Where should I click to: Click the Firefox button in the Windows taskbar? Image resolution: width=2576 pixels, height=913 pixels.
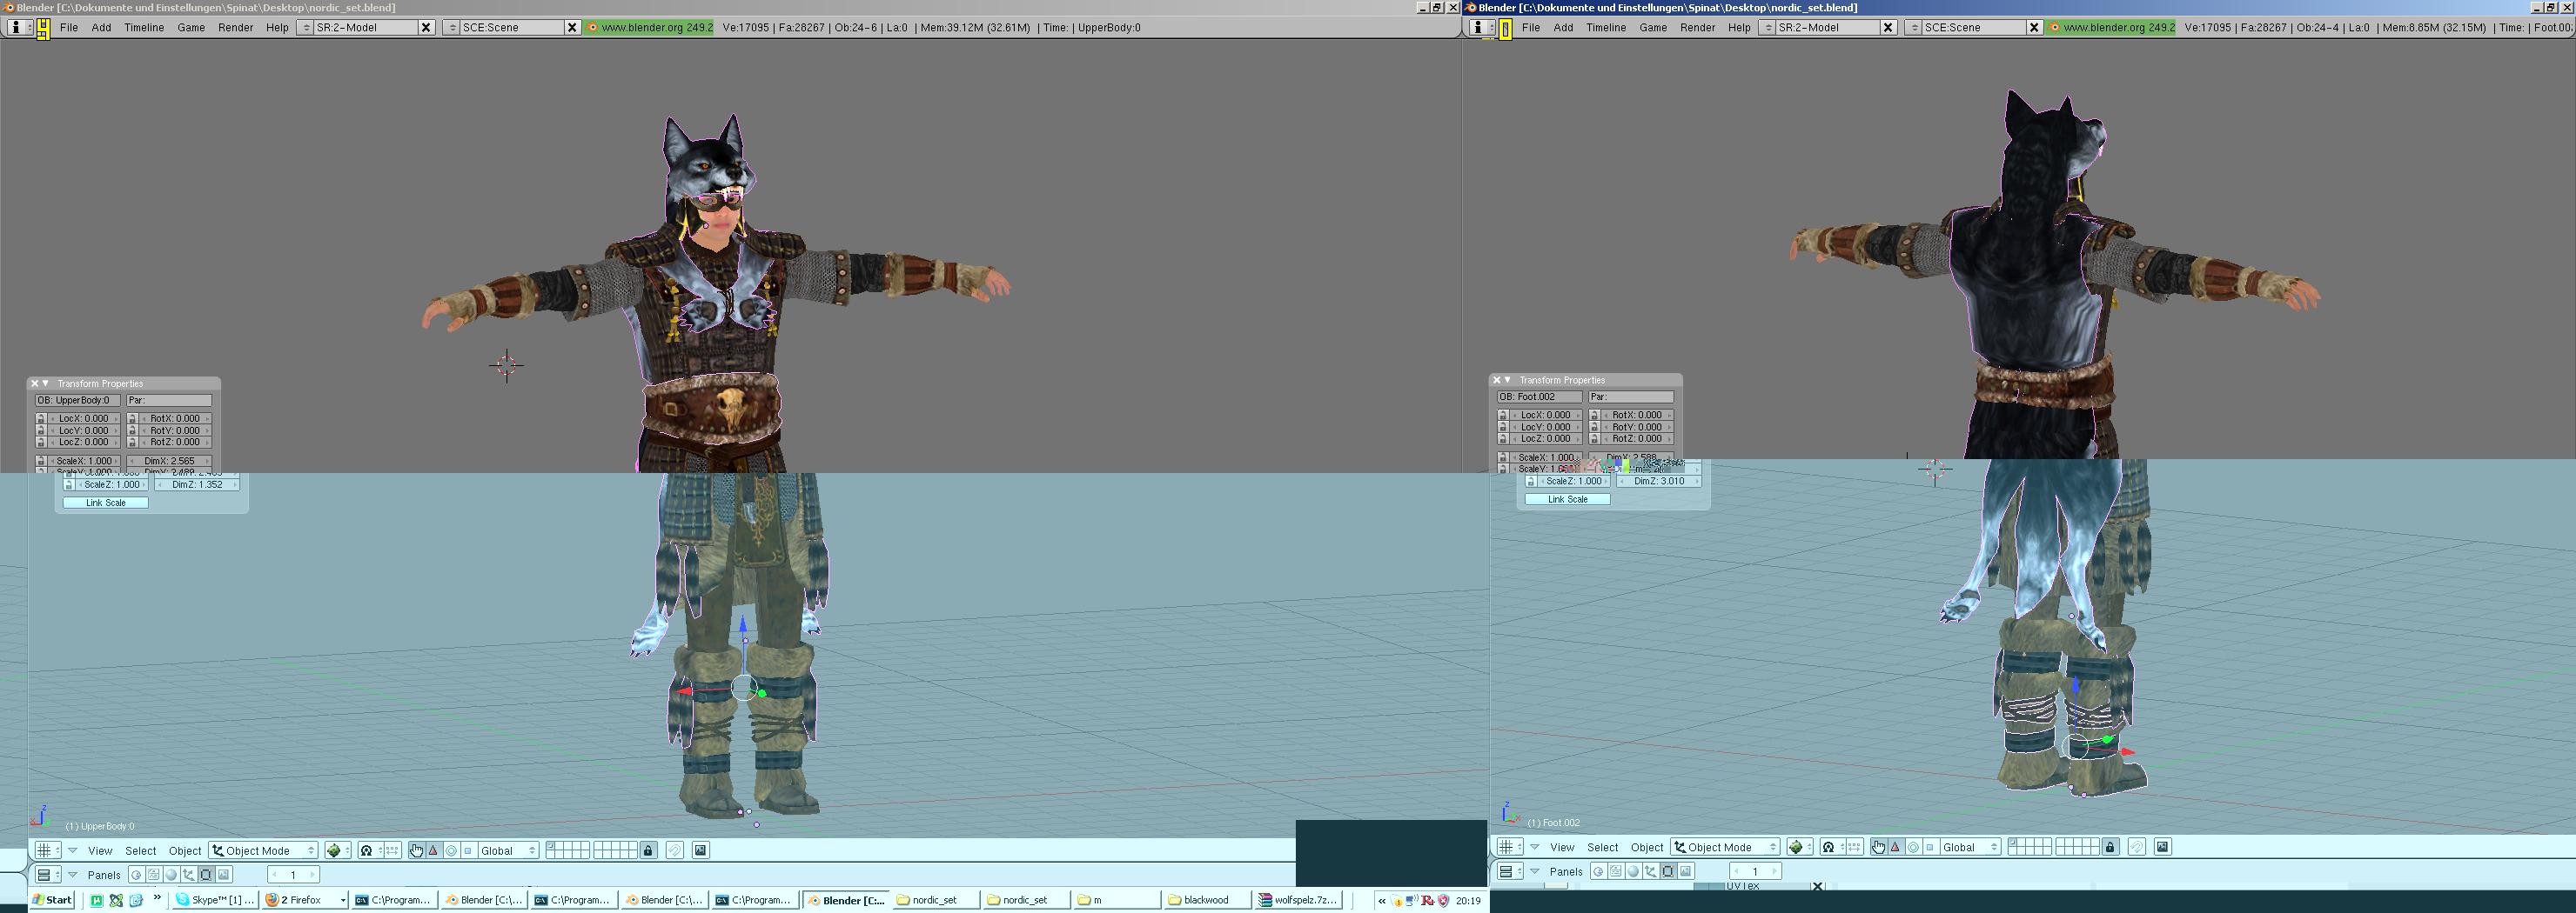tap(304, 900)
